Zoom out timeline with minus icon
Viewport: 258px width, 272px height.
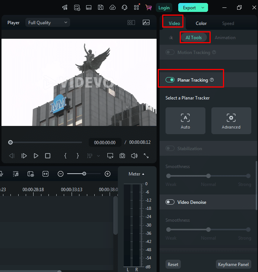coord(61,174)
